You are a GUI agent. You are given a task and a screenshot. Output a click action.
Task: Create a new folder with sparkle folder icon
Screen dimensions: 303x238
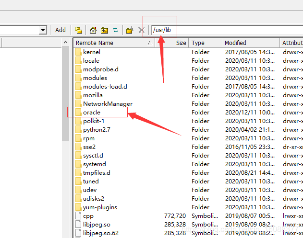[x=130, y=30]
